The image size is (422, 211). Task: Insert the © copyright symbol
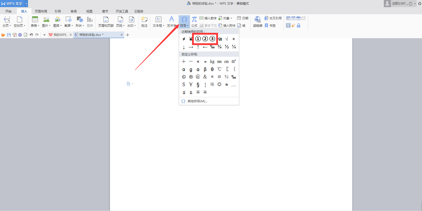tap(184, 77)
